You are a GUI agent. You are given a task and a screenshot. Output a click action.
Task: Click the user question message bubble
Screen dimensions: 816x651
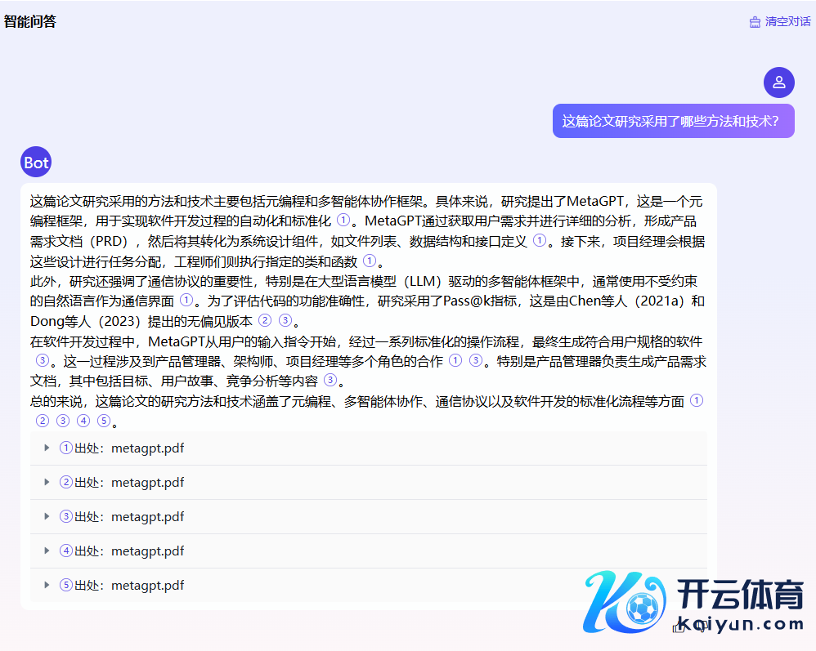[673, 121]
